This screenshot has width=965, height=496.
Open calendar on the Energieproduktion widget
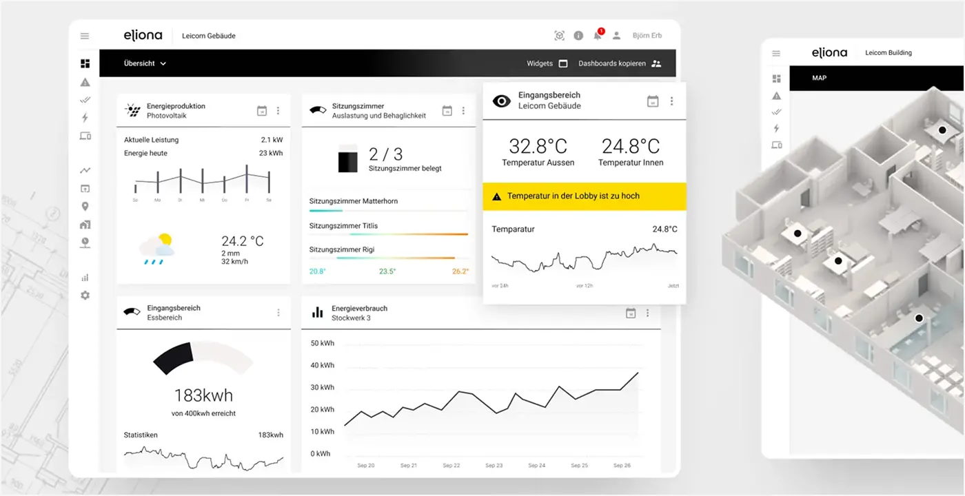(261, 111)
